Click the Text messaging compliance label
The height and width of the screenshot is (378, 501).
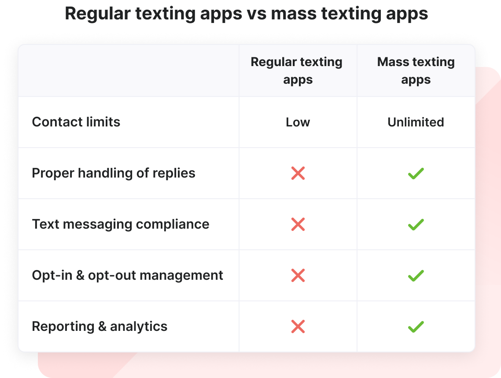click(121, 224)
